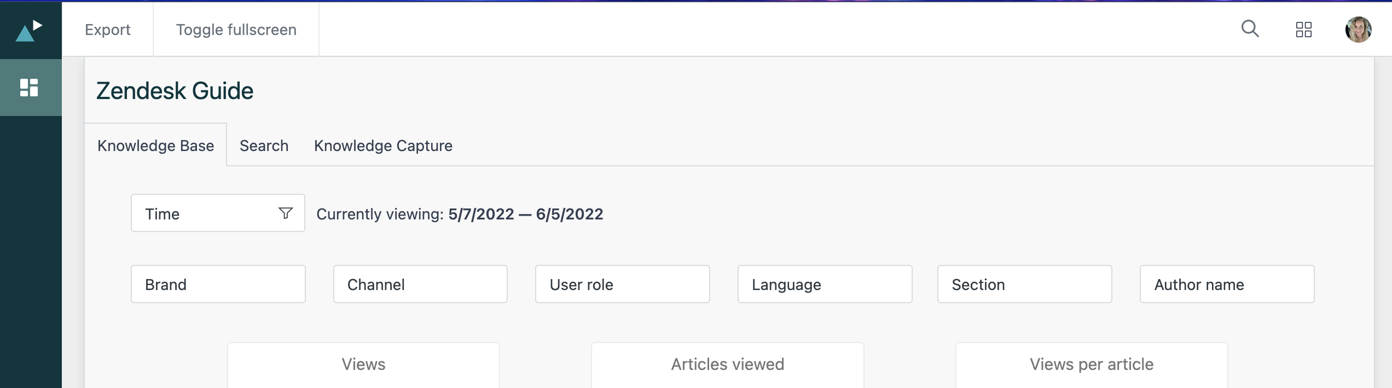This screenshot has width=1392, height=388.
Task: Select the Articles viewed metric card
Action: pos(727,365)
